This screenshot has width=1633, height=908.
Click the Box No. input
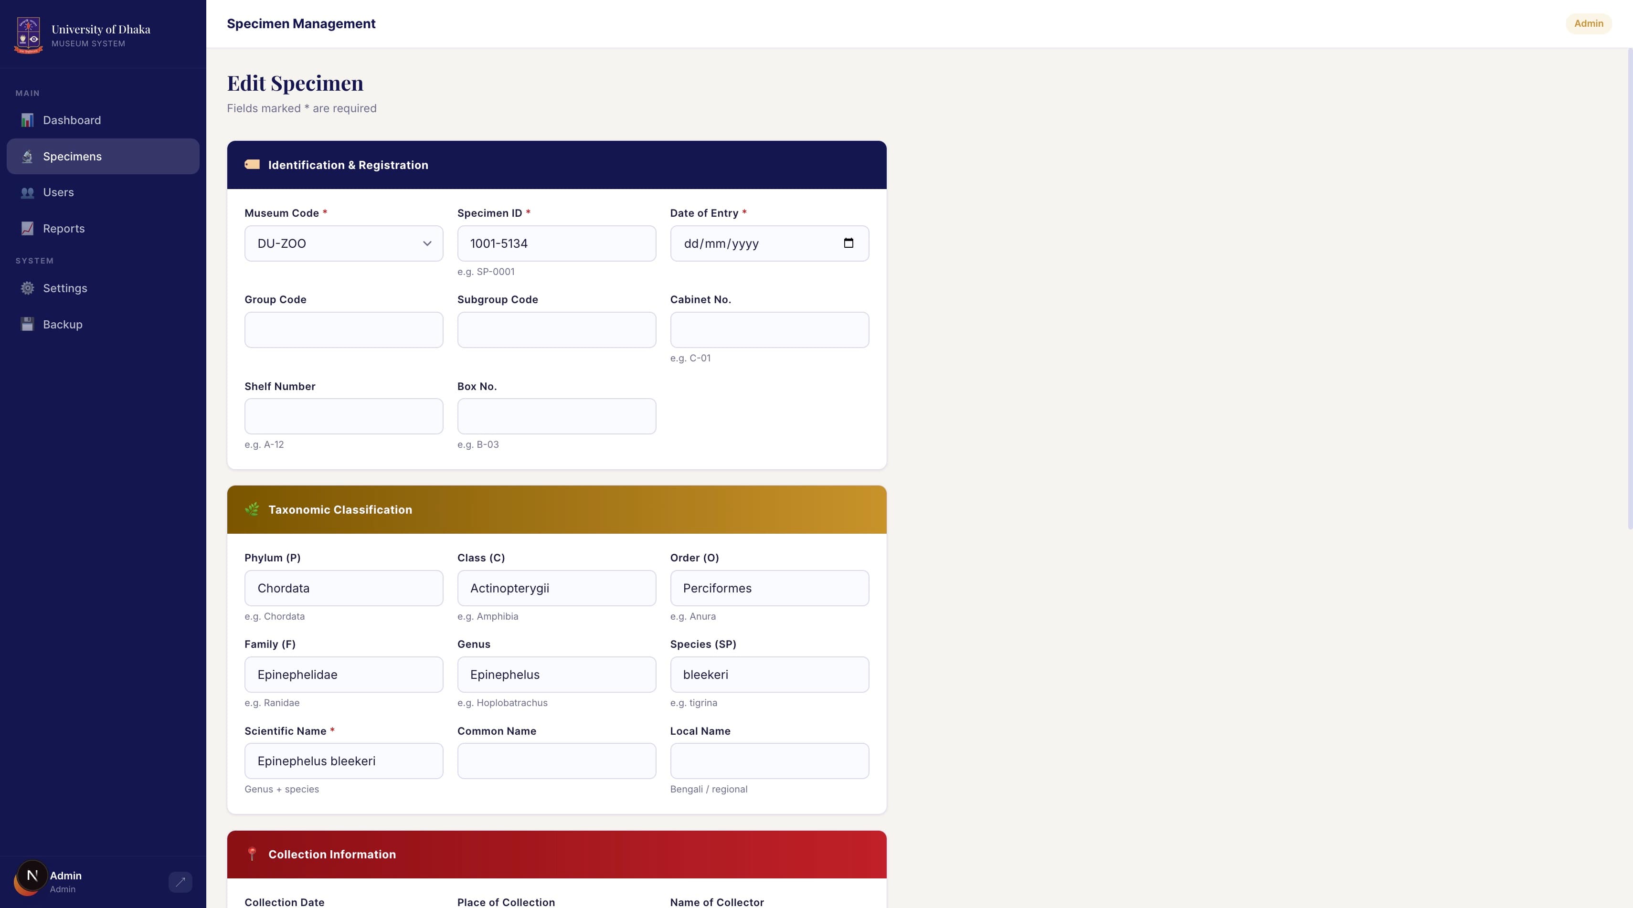click(x=557, y=416)
